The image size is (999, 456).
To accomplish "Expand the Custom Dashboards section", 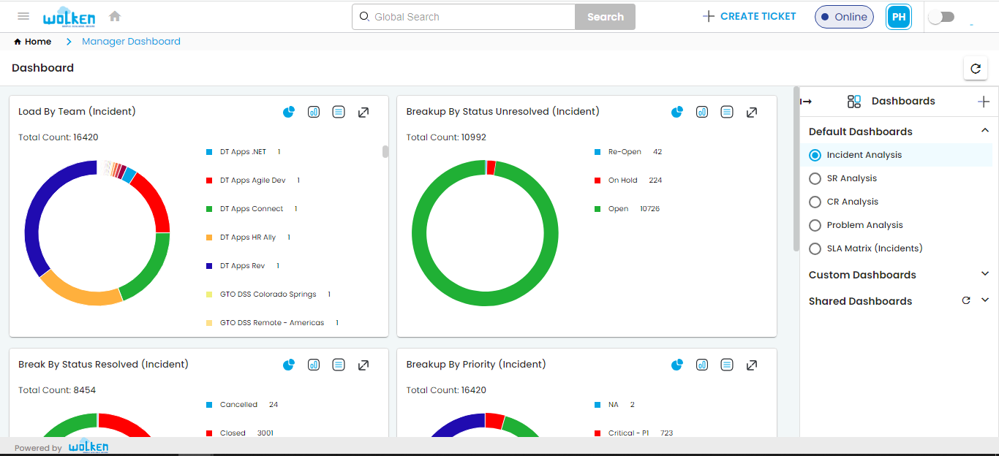I will point(984,274).
